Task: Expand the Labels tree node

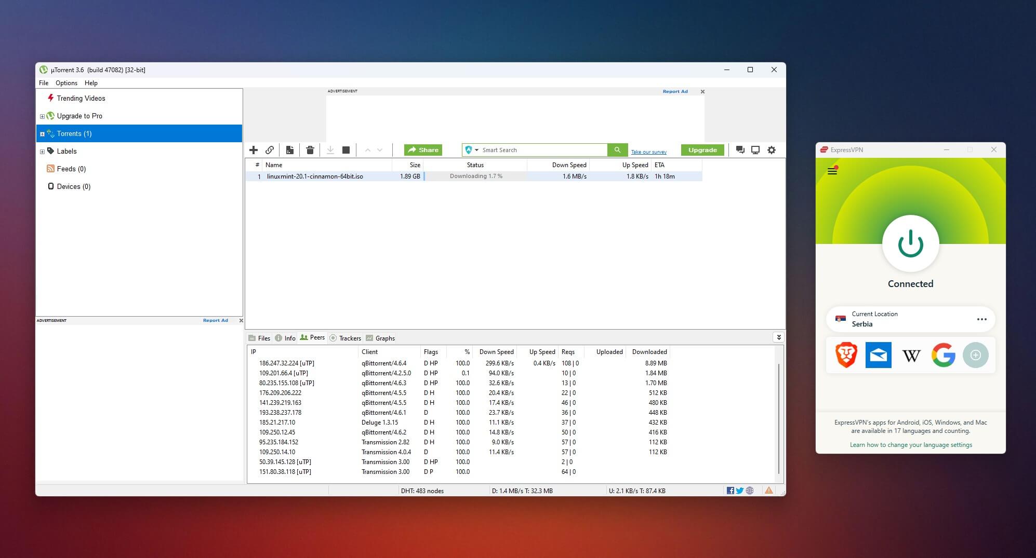Action: [42, 152]
